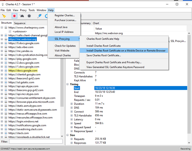Click the Value column header
The width and height of the screenshot is (192, 151).
point(140,29)
